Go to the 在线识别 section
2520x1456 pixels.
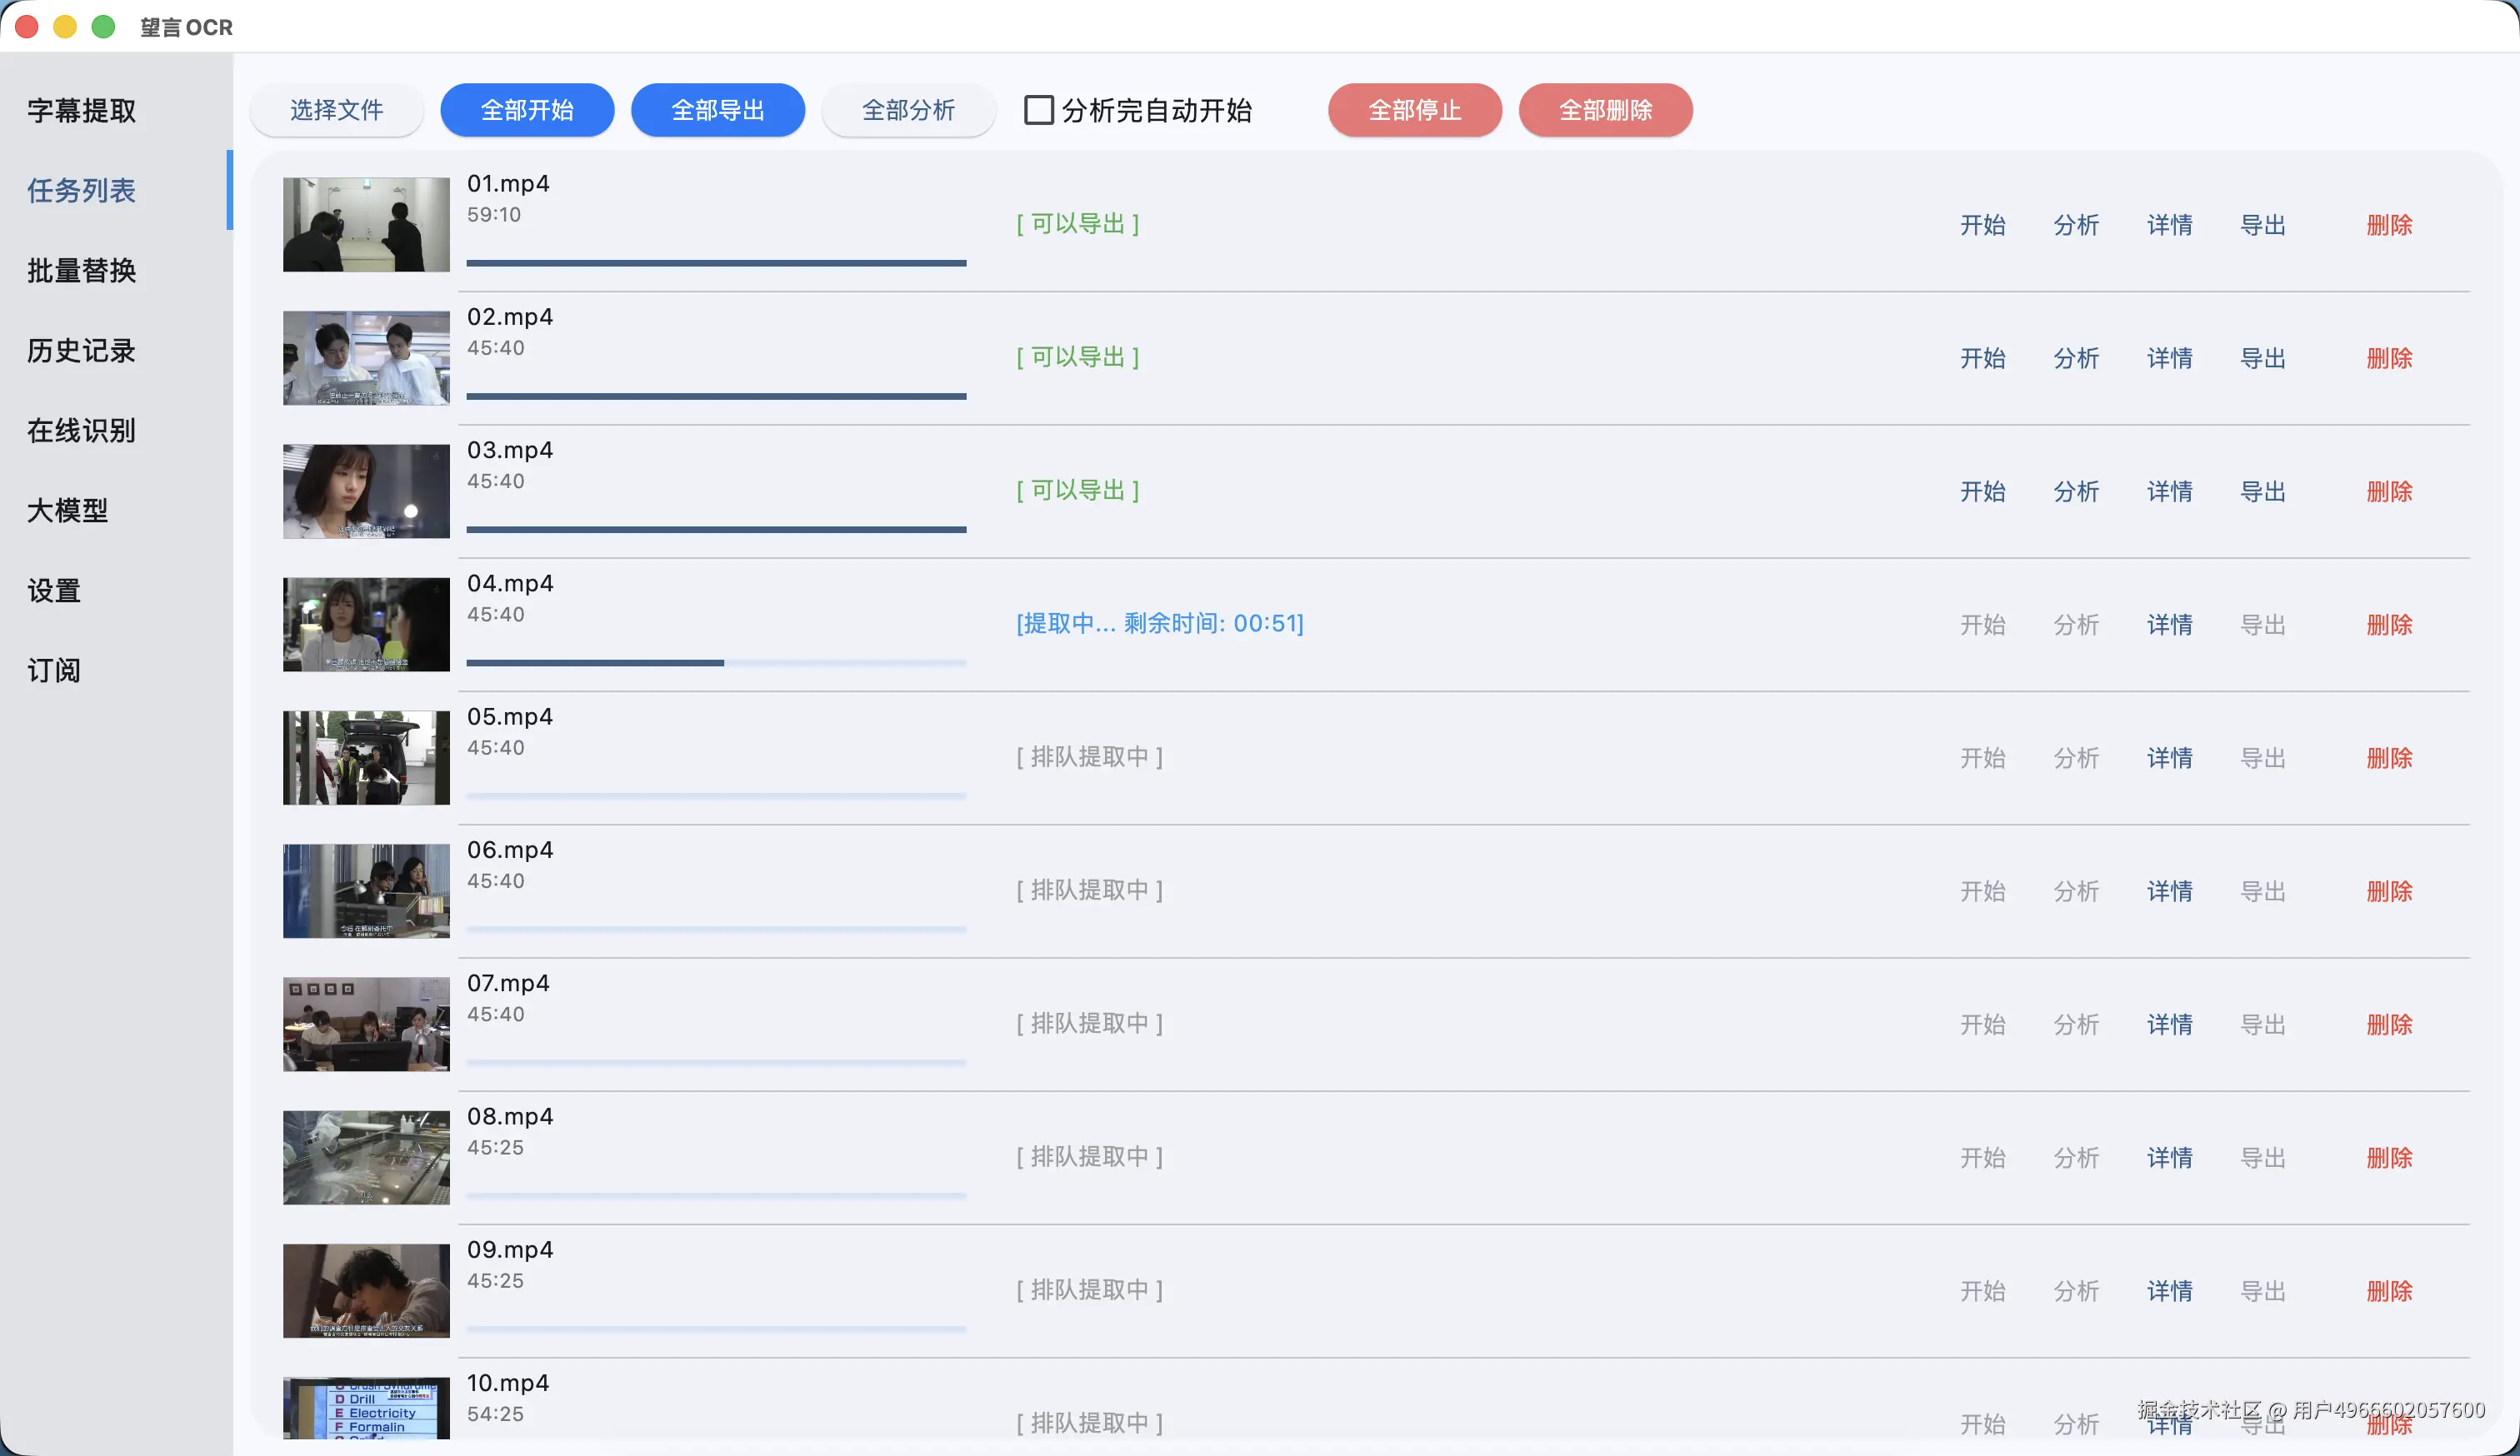click(x=81, y=431)
